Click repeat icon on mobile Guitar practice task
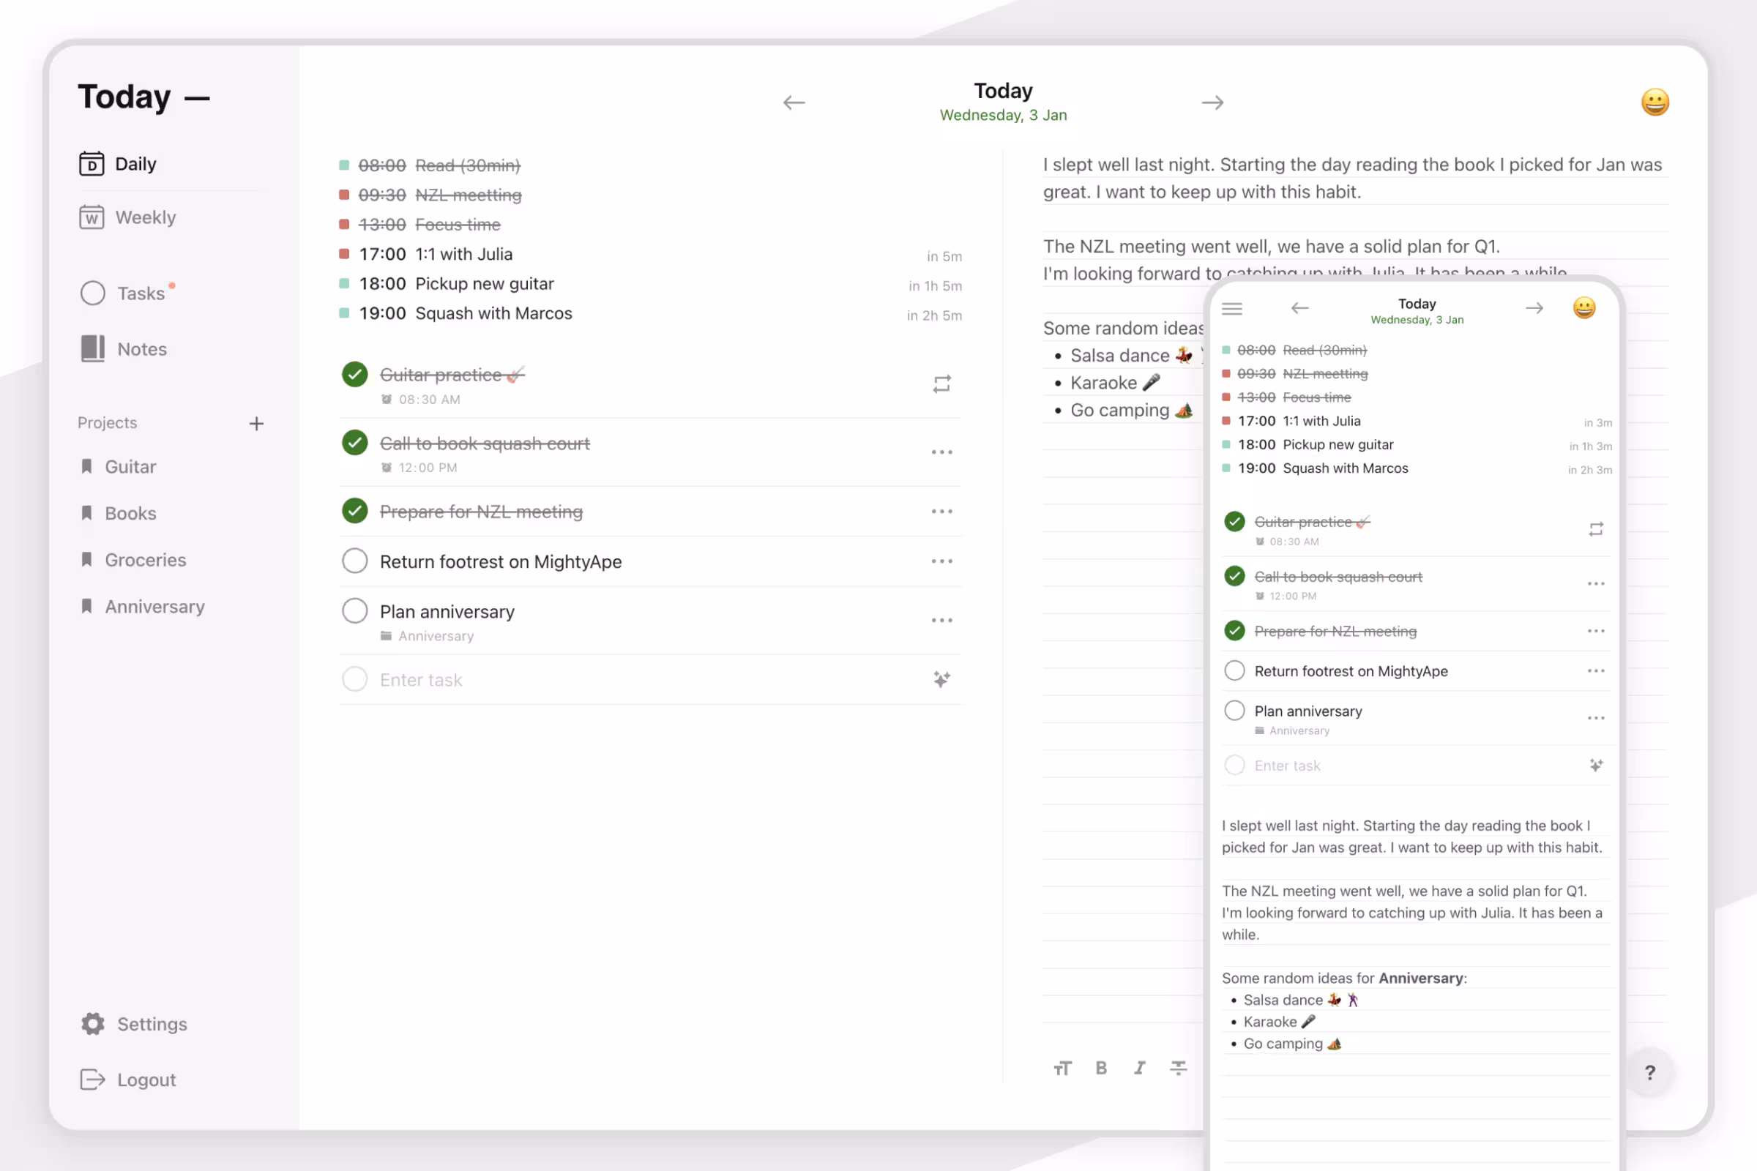This screenshot has width=1757, height=1171. pyautogui.click(x=1596, y=529)
